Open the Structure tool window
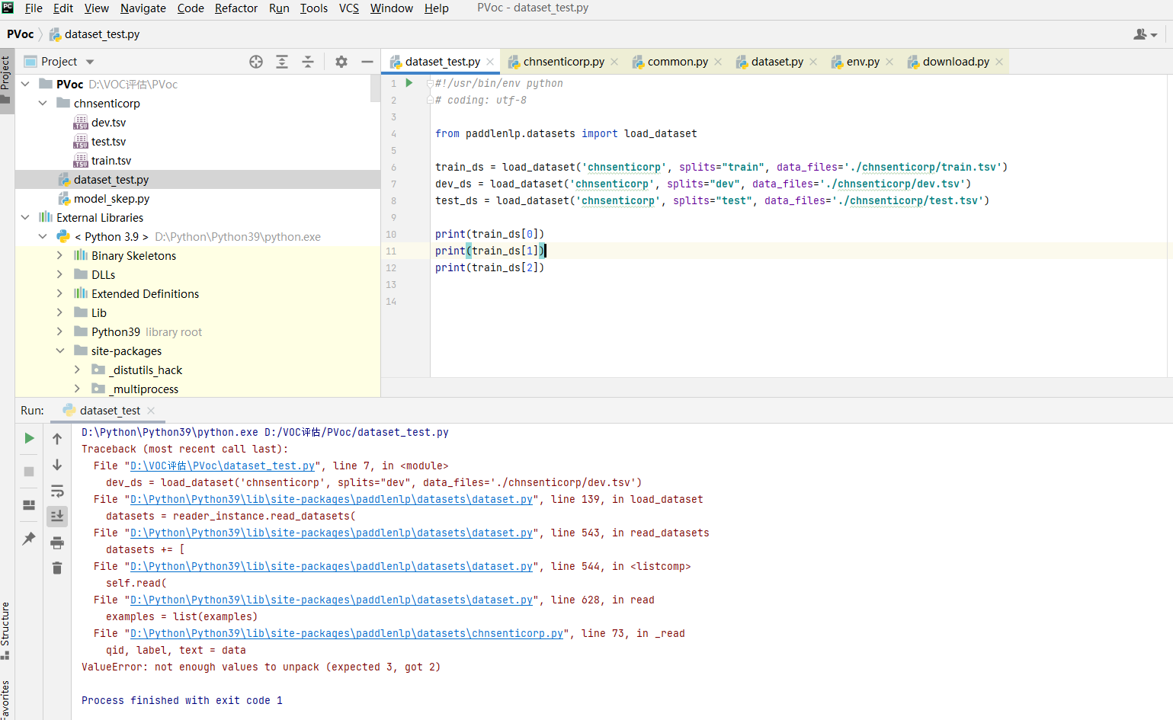Screen dimensions: 1173x720 [x=8, y=634]
